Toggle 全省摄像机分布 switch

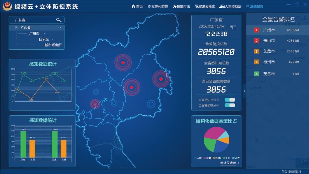coord(230,105)
